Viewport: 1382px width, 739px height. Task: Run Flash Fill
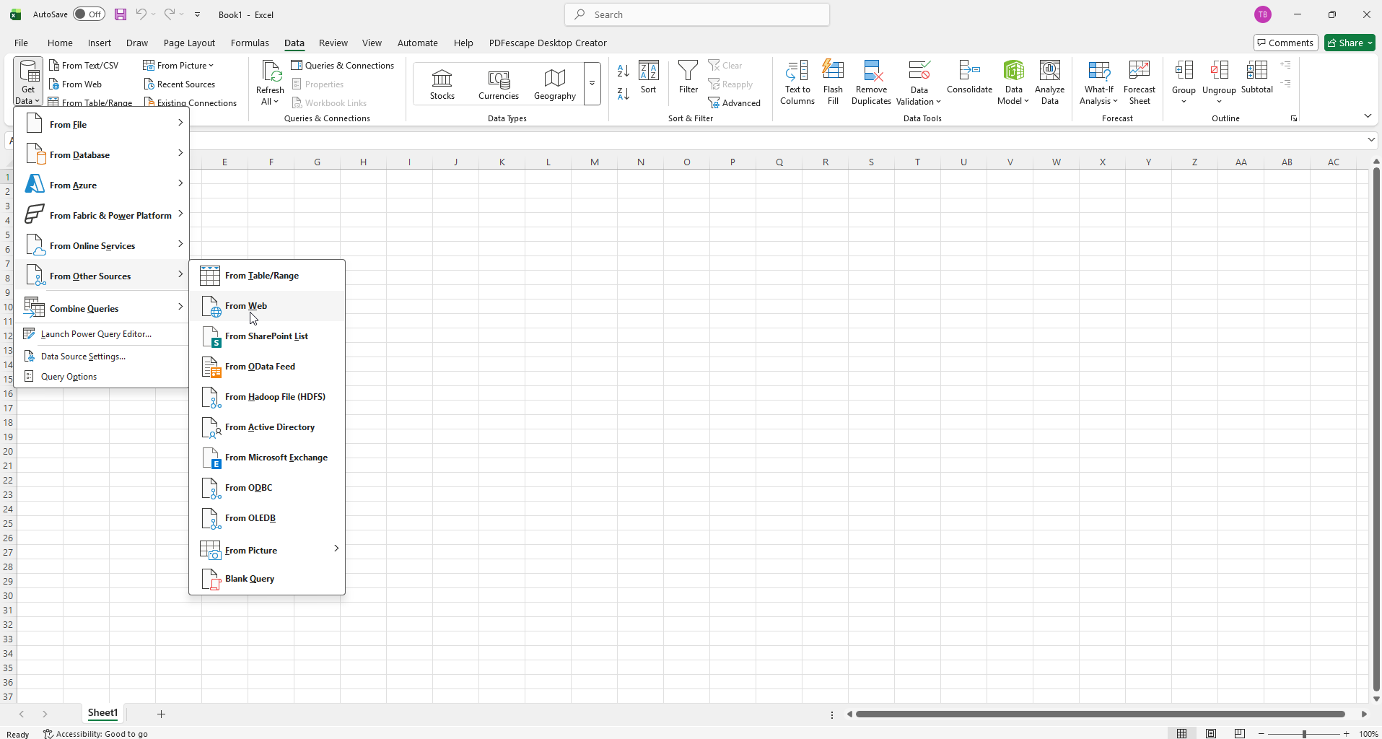point(833,82)
